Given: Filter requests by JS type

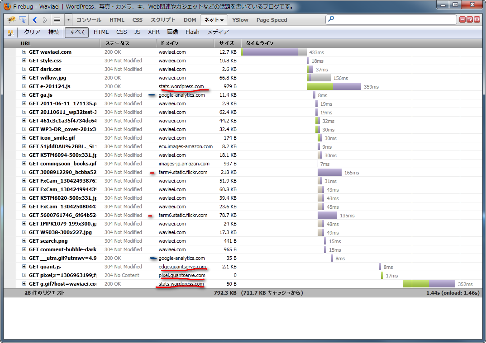Looking at the screenshot, I should pos(137,32).
